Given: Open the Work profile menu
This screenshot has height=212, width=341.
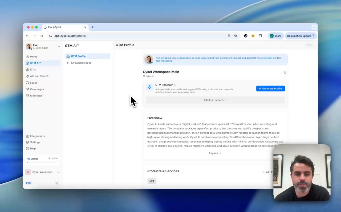Looking at the screenshot, I should [x=275, y=36].
